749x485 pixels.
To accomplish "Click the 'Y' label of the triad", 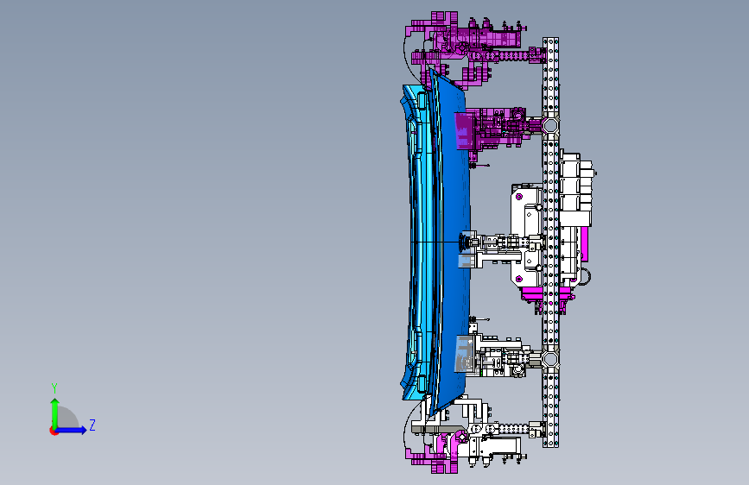I will tap(54, 388).
